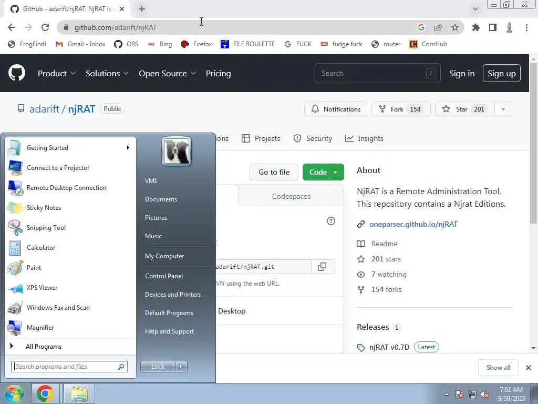Click the share page icon in address bar
Viewport: 538px width, 404px height.
(438, 27)
